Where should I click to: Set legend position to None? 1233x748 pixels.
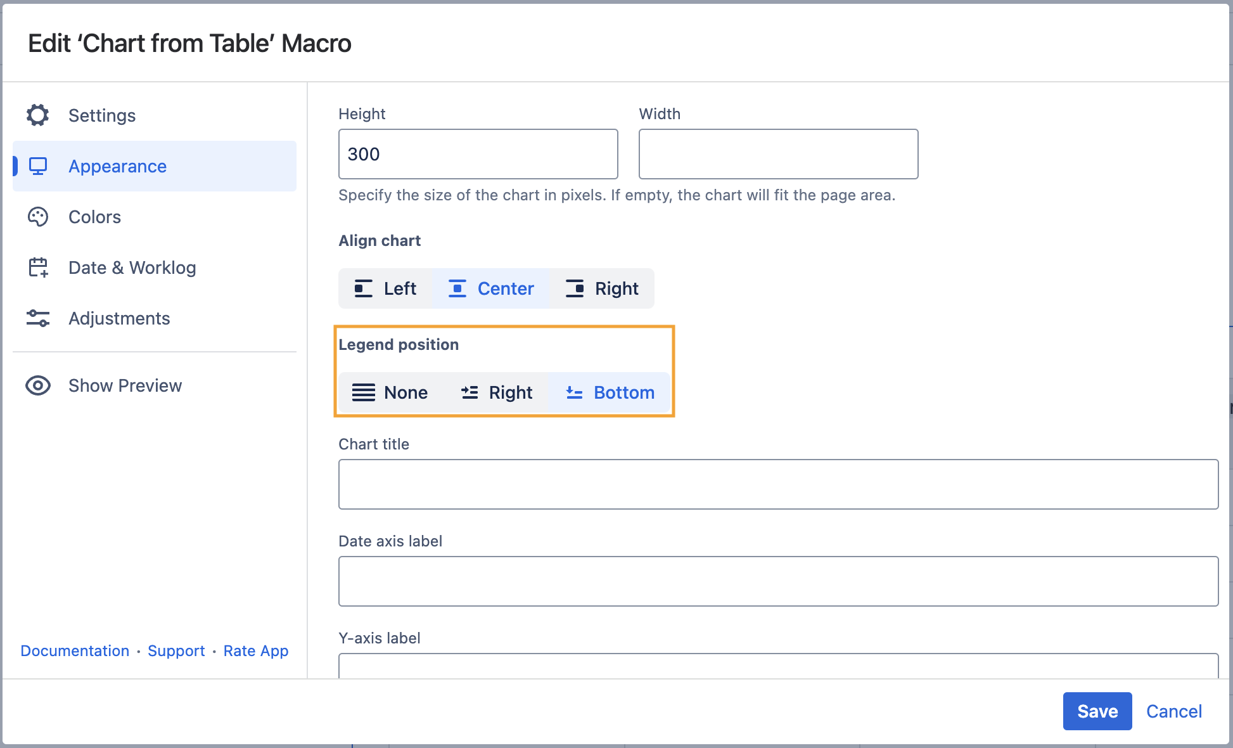pos(390,392)
